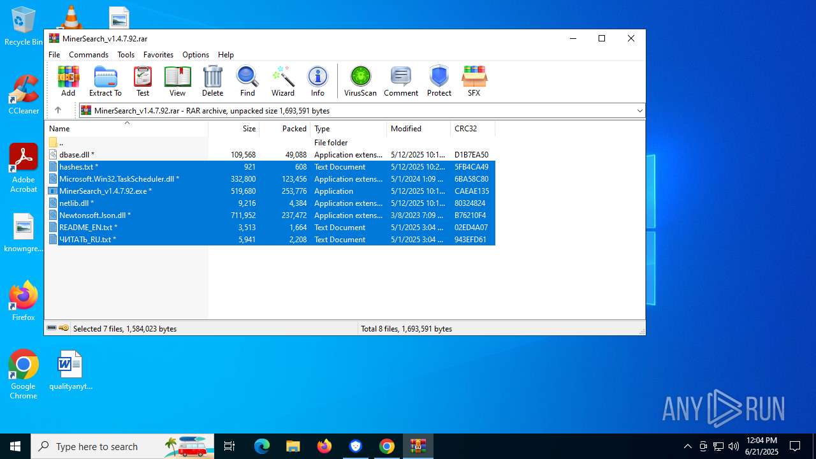This screenshot has height=459, width=816.
Task: Go up one folder level arrow
Action: pyautogui.click(x=58, y=110)
